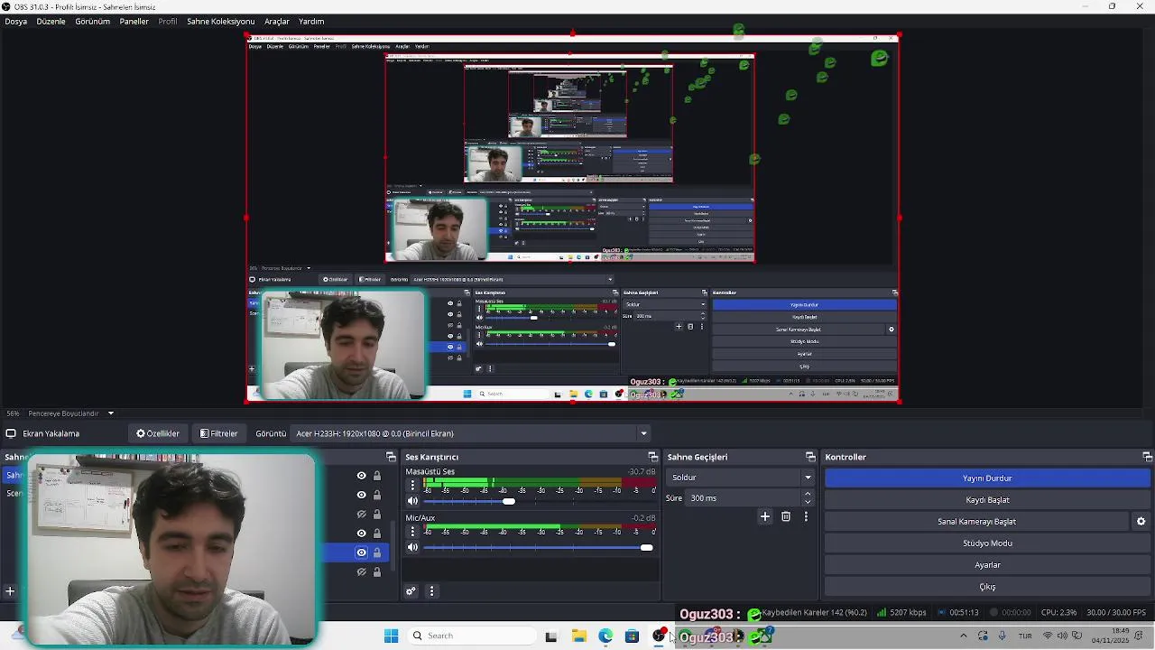The height and width of the screenshot is (650, 1155).
Task: Open the Paneller menu
Action: [x=134, y=21]
